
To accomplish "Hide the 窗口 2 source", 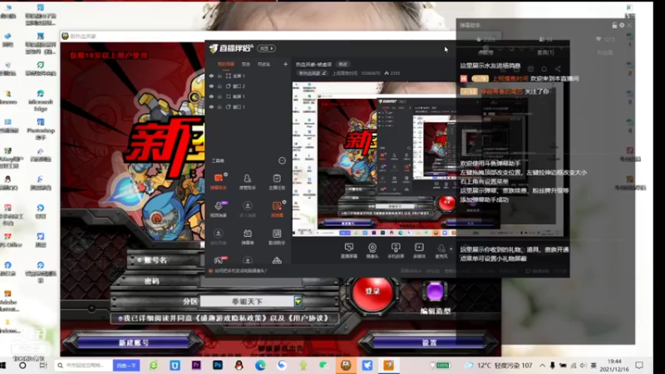I will pyautogui.click(x=211, y=86).
